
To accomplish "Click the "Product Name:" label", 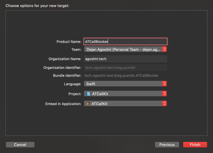I will (x=69, y=42).
